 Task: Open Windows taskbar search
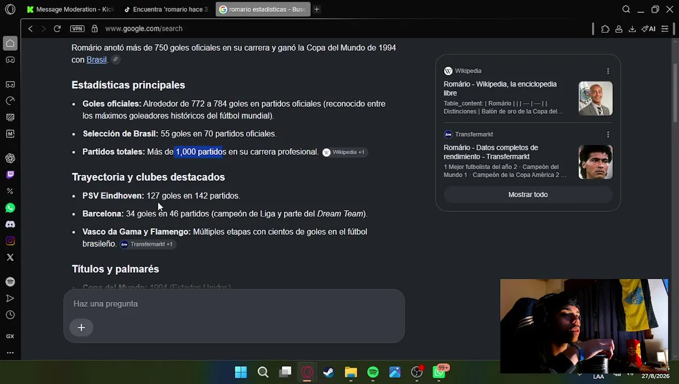pyautogui.click(x=263, y=372)
